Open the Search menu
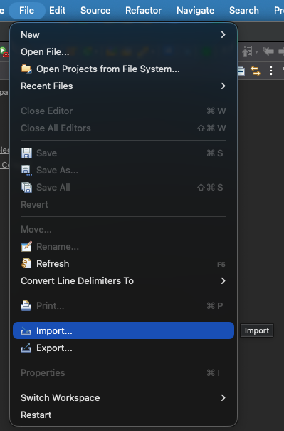 244,11
